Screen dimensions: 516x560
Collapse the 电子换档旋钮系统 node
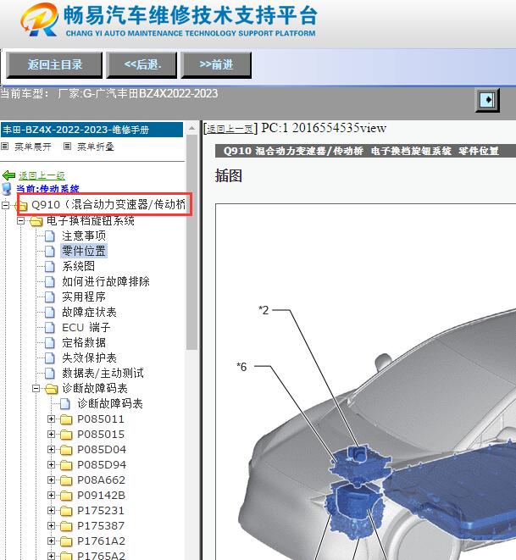[20, 221]
